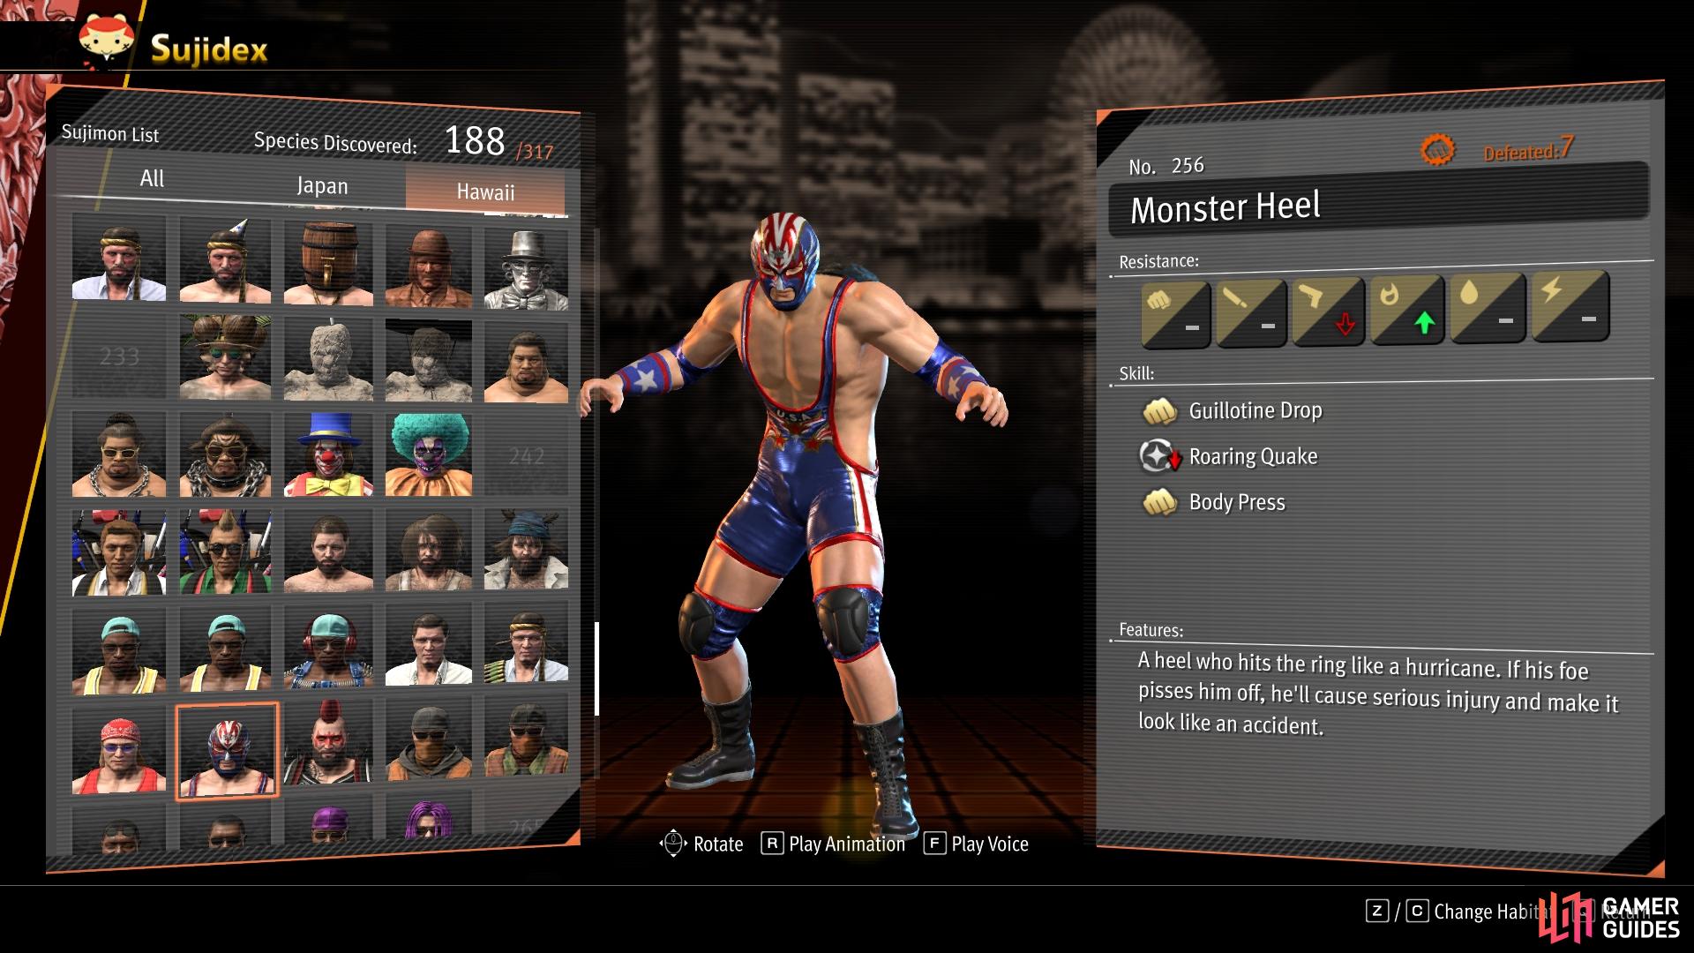Click the fist resistance icon

(1175, 315)
